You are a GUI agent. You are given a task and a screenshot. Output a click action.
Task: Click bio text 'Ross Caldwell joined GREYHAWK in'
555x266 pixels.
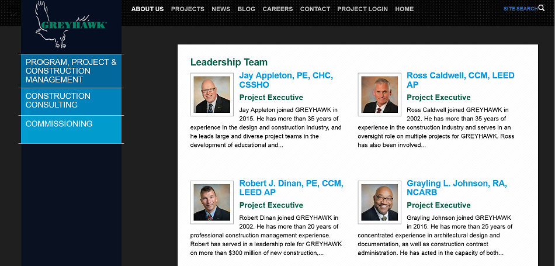457,110
